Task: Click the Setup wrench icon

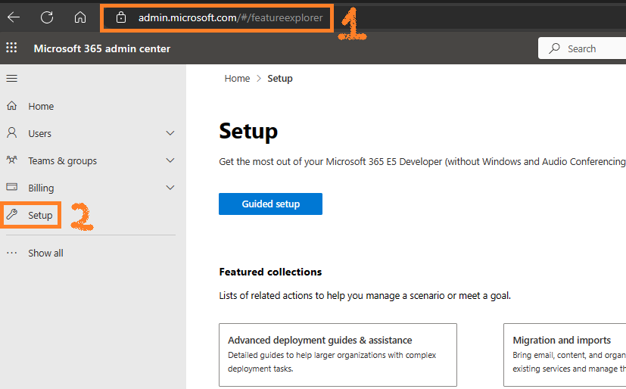Action: pos(12,214)
